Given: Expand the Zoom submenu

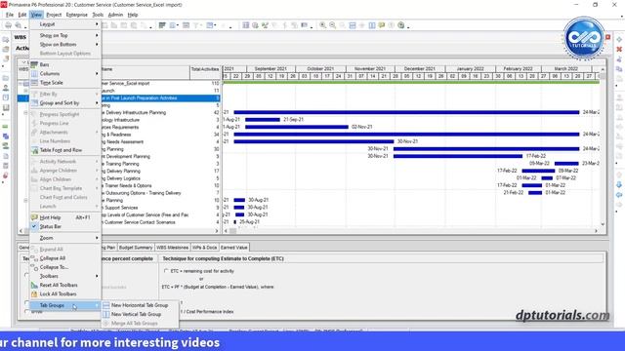Looking at the screenshot, I should point(65,238).
